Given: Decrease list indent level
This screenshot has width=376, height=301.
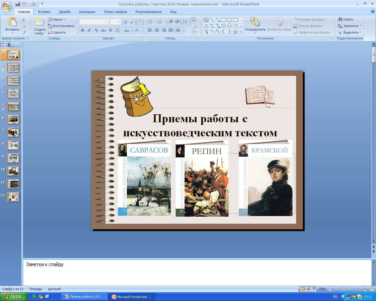Looking at the screenshot, I should (x=171, y=22).
